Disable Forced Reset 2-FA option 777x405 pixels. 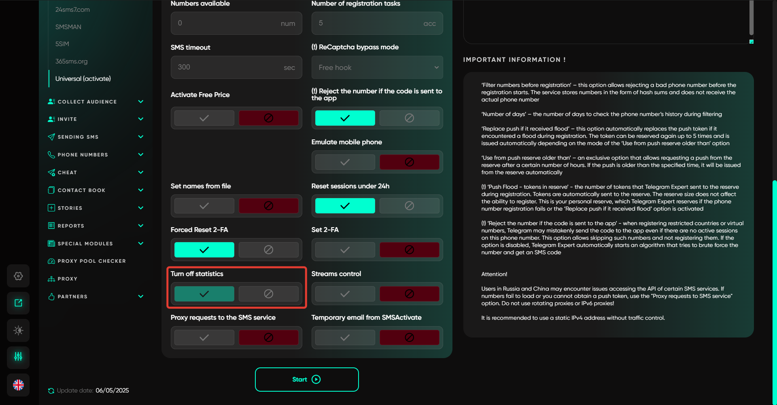tap(268, 250)
